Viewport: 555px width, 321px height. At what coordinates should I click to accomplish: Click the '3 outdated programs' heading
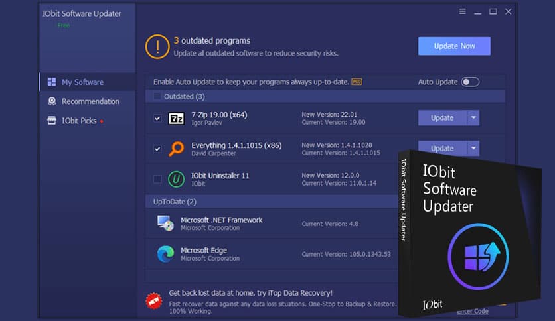(212, 40)
